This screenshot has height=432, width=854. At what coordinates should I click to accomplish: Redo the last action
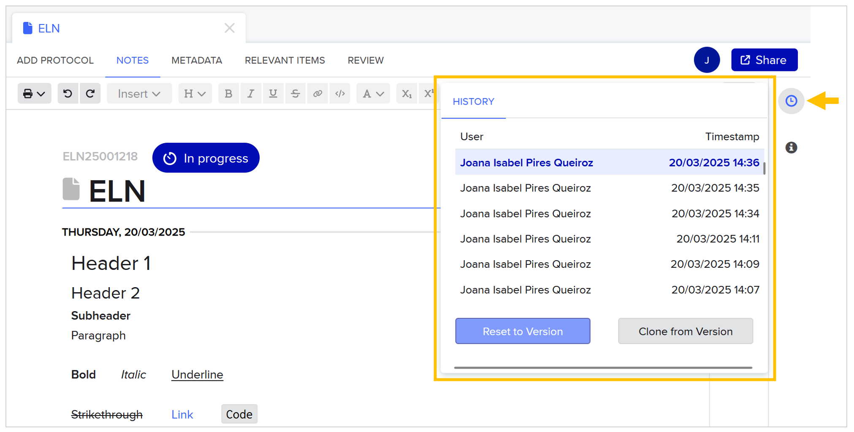point(90,93)
